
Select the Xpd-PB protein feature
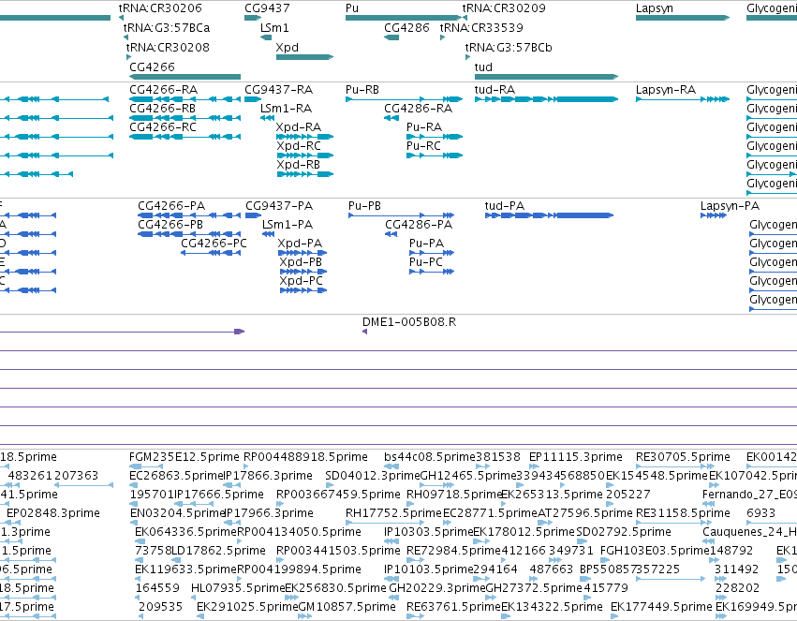303,272
